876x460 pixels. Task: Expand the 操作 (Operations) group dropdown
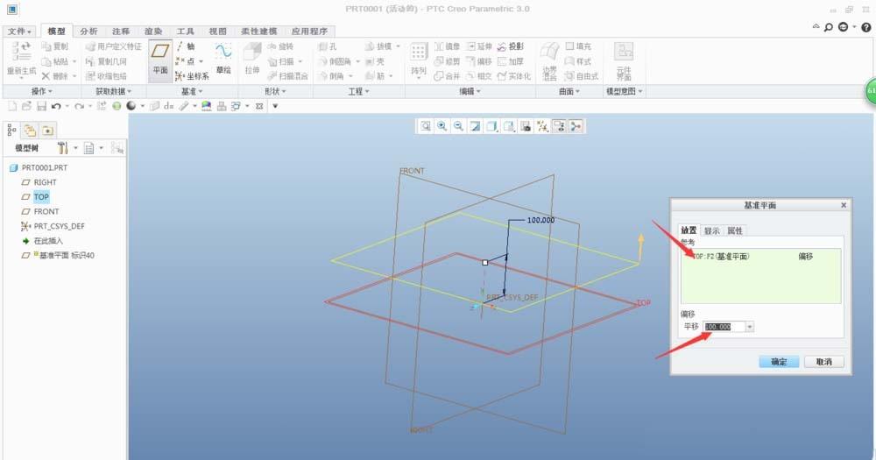tap(42, 91)
